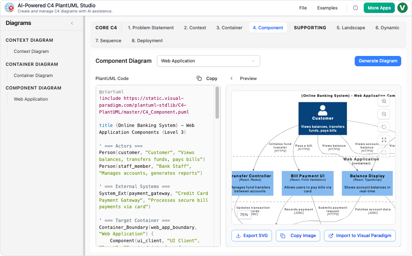The height and width of the screenshot is (256, 412).
Task: Reset the diagram preview view
Action: pos(384,127)
